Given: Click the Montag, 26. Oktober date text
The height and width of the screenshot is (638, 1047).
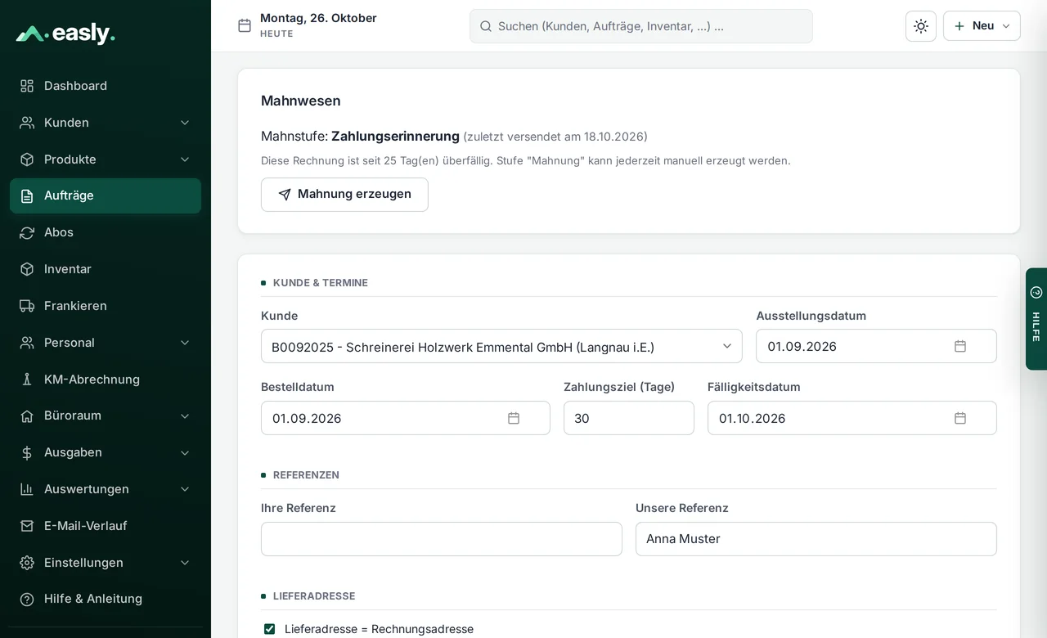Looking at the screenshot, I should (x=318, y=18).
